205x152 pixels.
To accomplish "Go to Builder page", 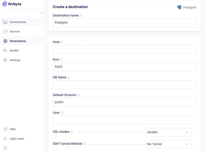I will [x=22, y=50].
